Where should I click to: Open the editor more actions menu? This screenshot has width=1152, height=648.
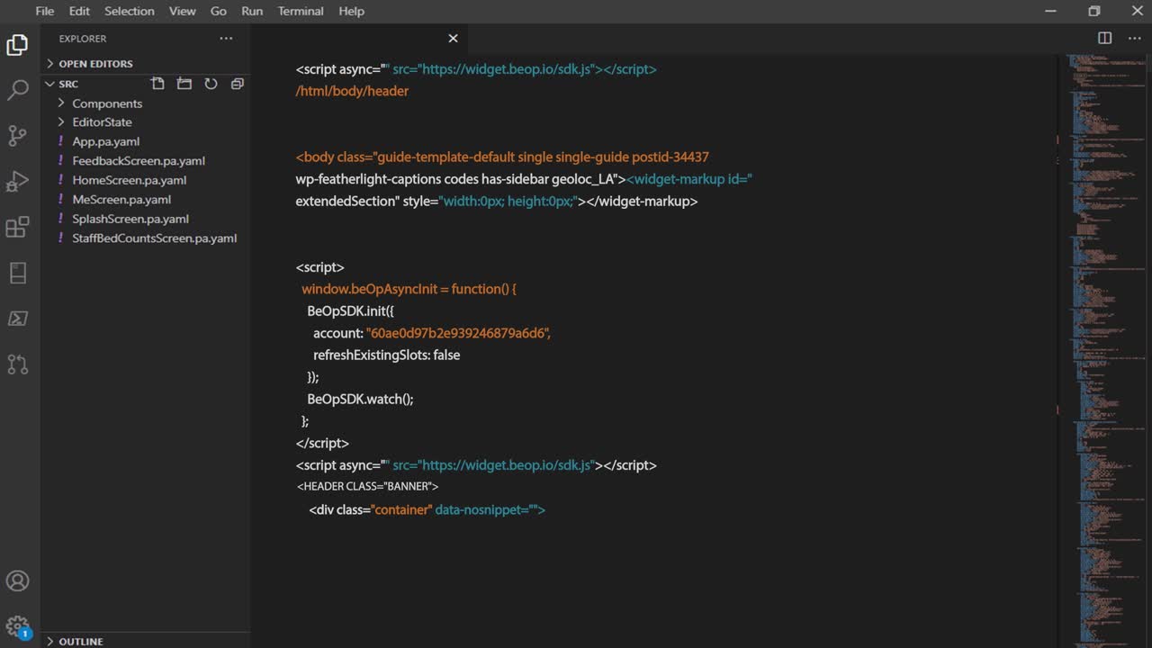pyautogui.click(x=1135, y=38)
